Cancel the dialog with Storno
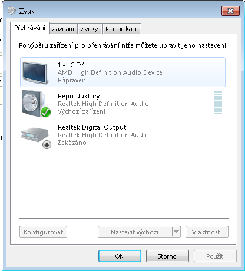This screenshot has width=245, height=271. pos(167,256)
